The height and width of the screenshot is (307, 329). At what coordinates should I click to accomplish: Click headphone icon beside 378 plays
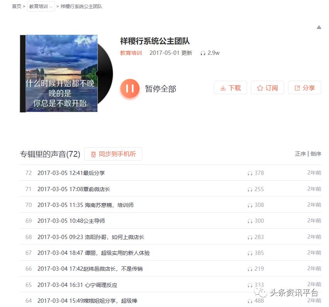250,173
